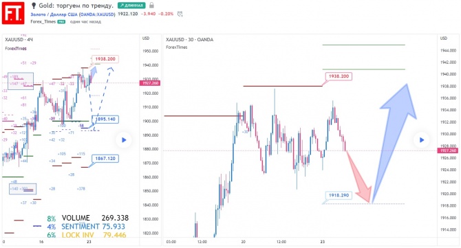Click the padlock icon near the title
The height and width of the screenshot is (248, 461).
point(151,5)
